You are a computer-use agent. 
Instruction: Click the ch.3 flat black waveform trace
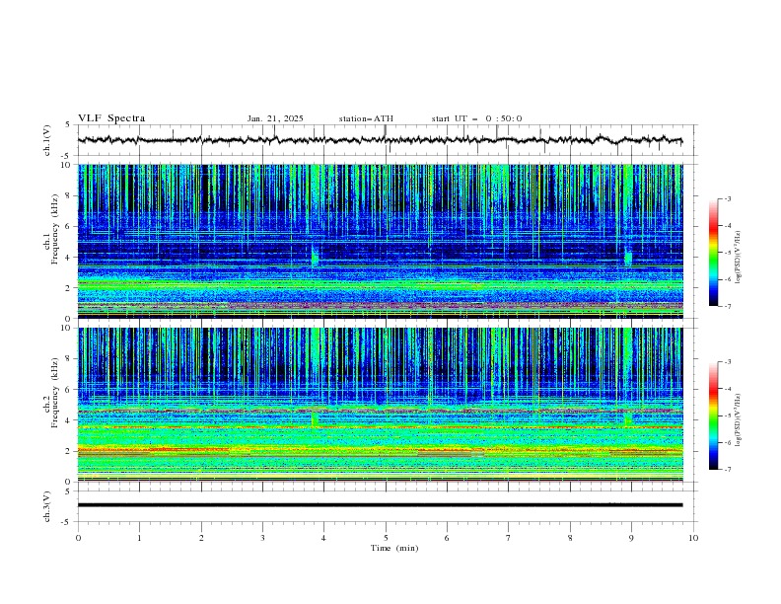pos(380,505)
